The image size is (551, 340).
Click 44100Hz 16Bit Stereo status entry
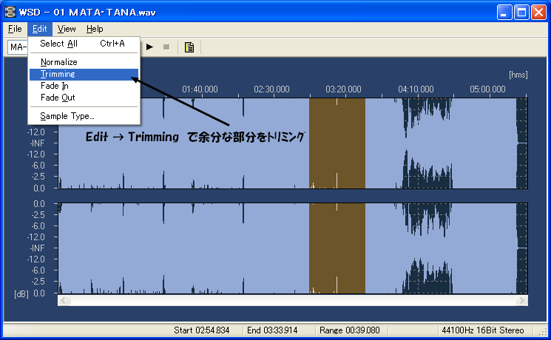(483, 330)
